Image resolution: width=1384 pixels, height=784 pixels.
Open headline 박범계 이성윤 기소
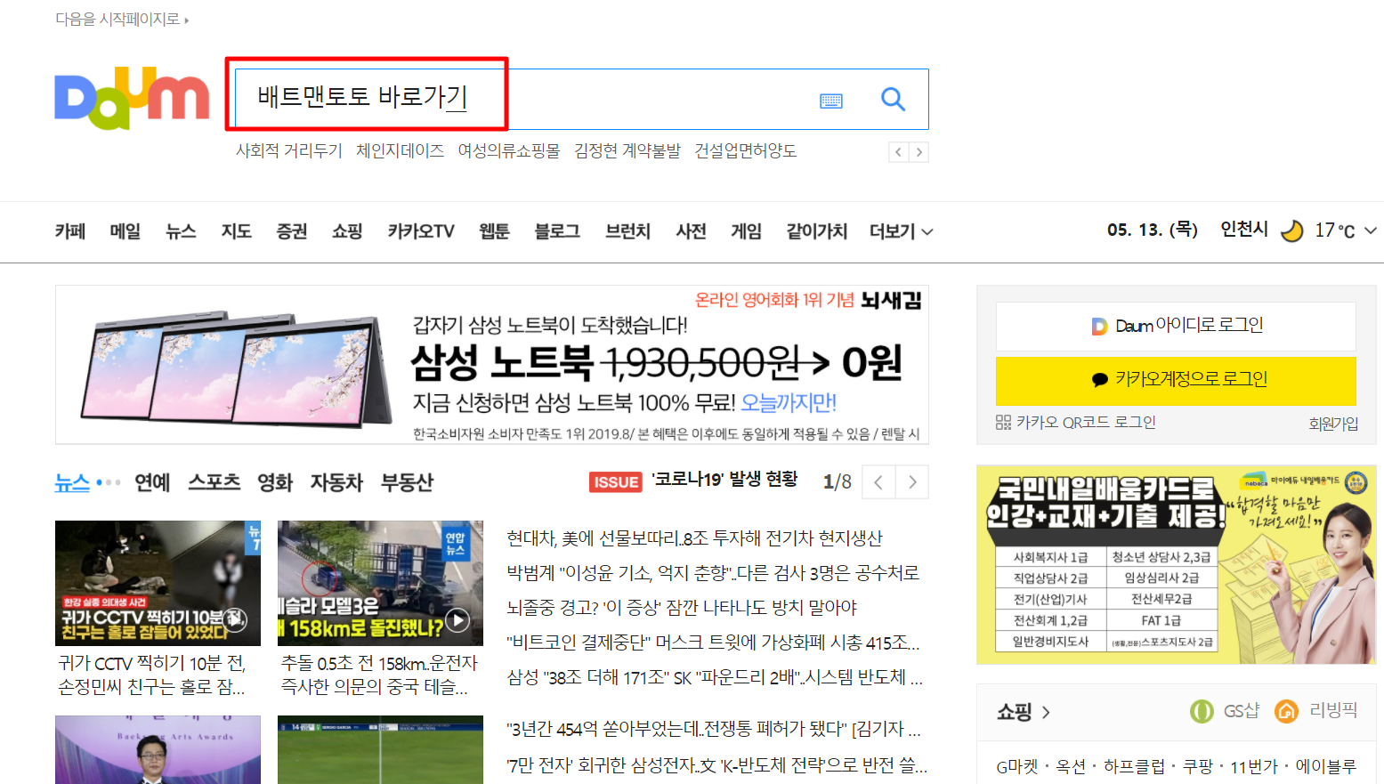[x=713, y=573]
